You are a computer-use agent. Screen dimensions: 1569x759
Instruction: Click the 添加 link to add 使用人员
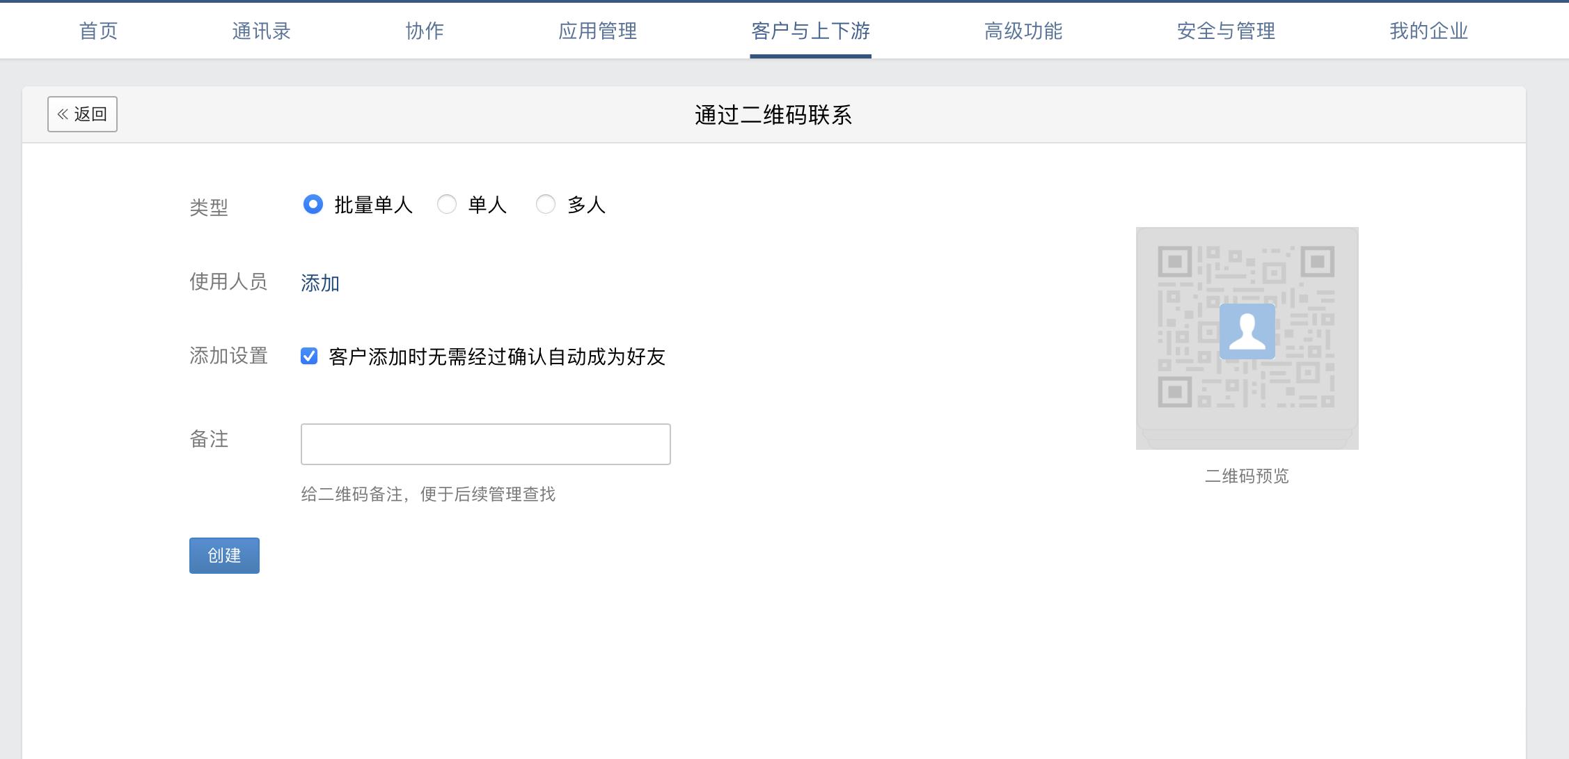320,283
